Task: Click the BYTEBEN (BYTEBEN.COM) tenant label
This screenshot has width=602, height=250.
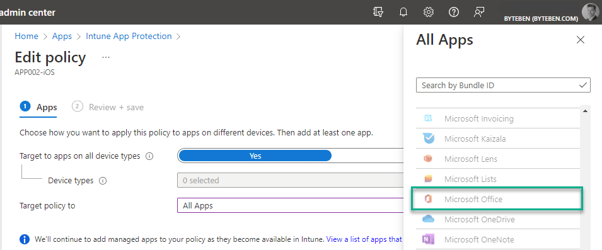Action: coord(541,18)
